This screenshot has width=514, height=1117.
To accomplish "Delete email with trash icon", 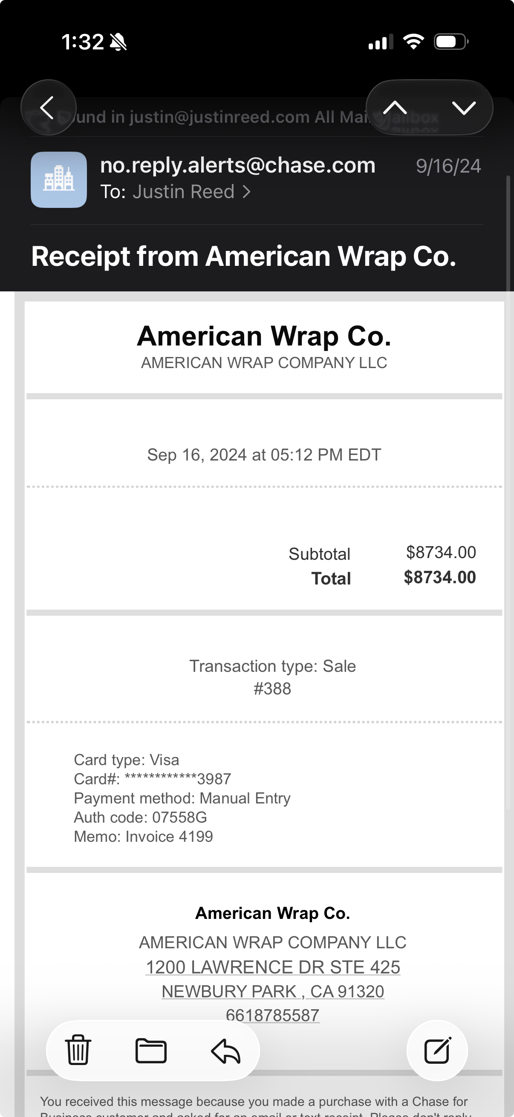I will coord(78,1050).
